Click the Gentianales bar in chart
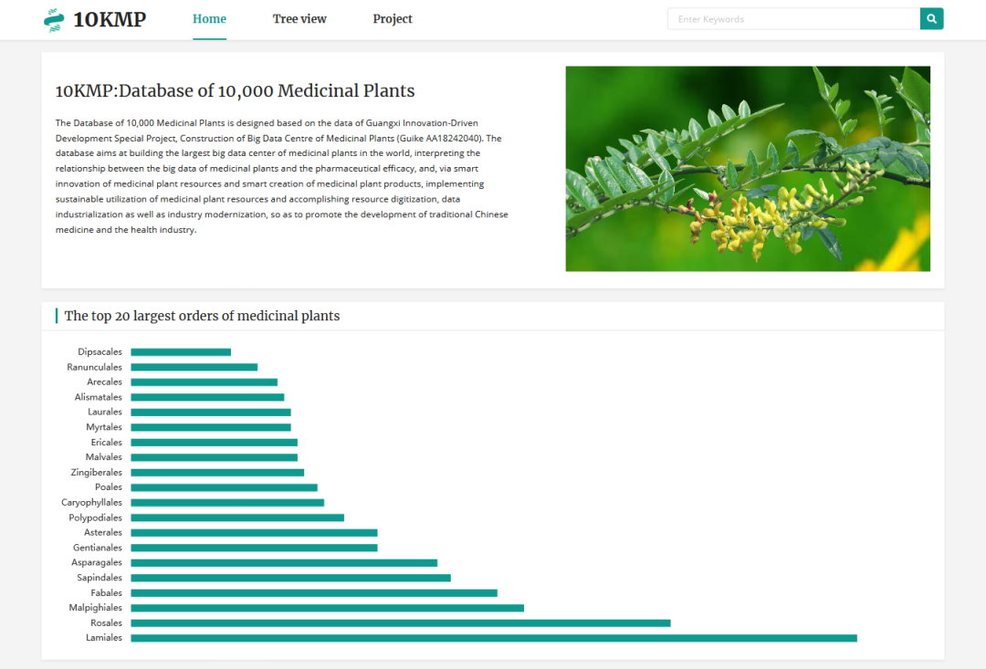The image size is (986, 669). tap(254, 548)
